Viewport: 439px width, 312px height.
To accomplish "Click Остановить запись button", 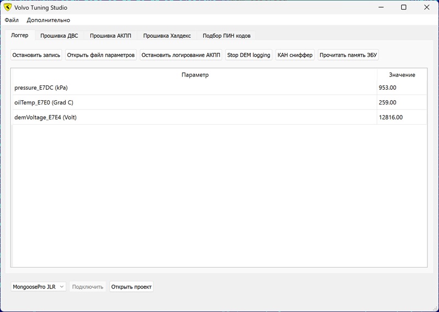I will click(x=36, y=55).
